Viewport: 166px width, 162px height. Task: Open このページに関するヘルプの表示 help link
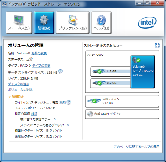pyautogui.click(x=137, y=147)
